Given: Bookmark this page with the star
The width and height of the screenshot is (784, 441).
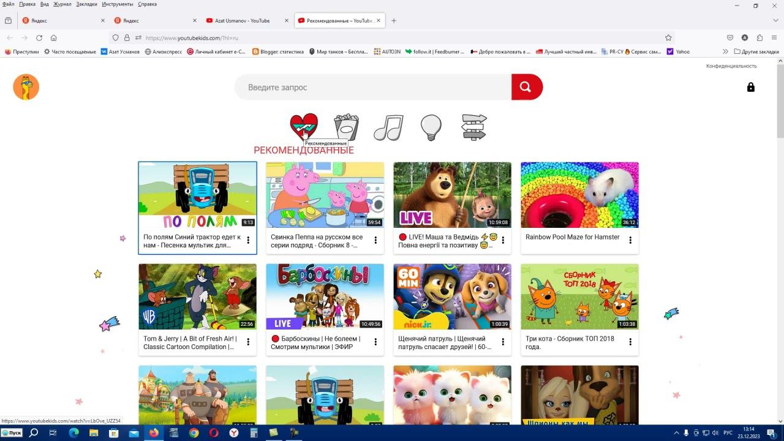Looking at the screenshot, I should click(668, 38).
